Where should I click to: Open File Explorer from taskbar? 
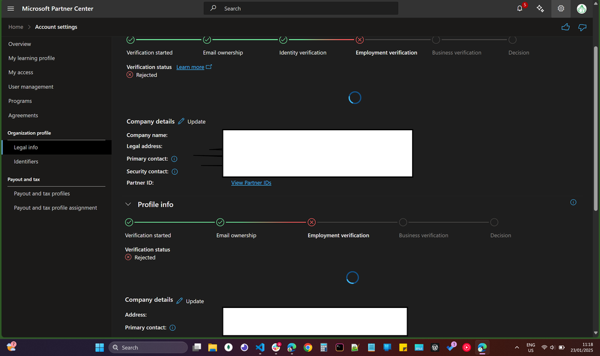click(213, 347)
